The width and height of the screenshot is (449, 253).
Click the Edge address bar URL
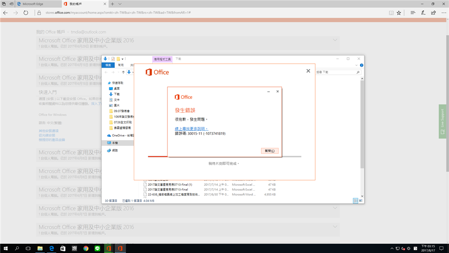(x=118, y=13)
